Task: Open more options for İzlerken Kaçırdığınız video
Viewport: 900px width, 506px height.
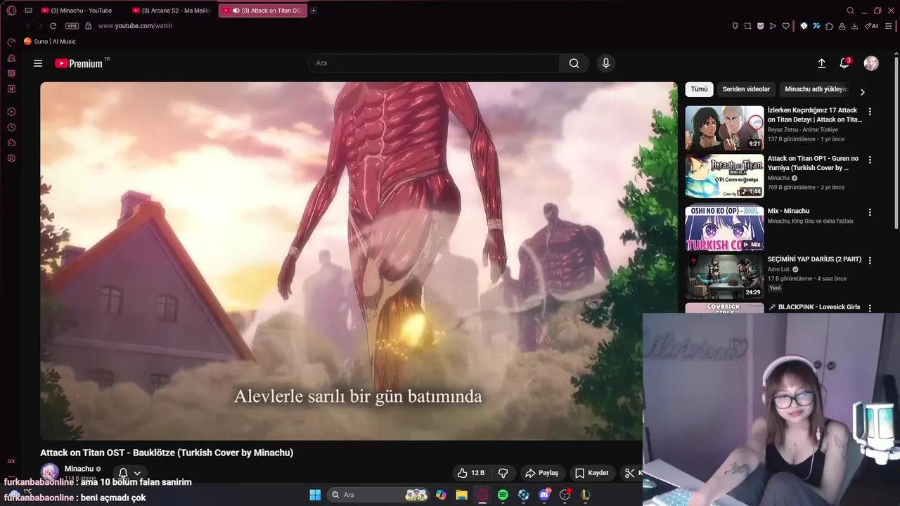Action: pyautogui.click(x=870, y=112)
